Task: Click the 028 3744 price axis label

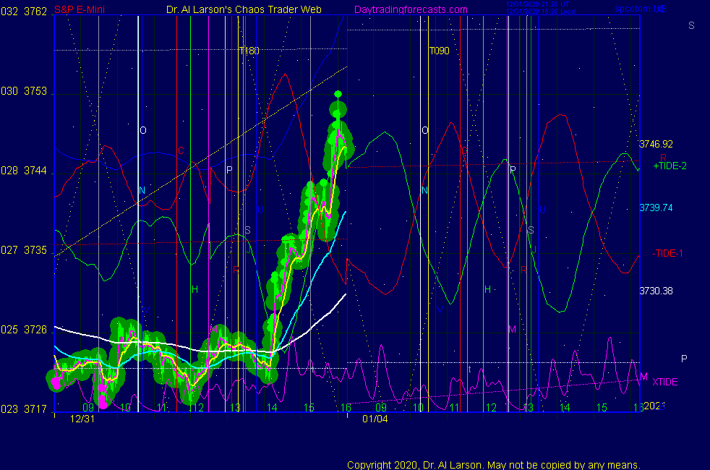Action: point(24,171)
